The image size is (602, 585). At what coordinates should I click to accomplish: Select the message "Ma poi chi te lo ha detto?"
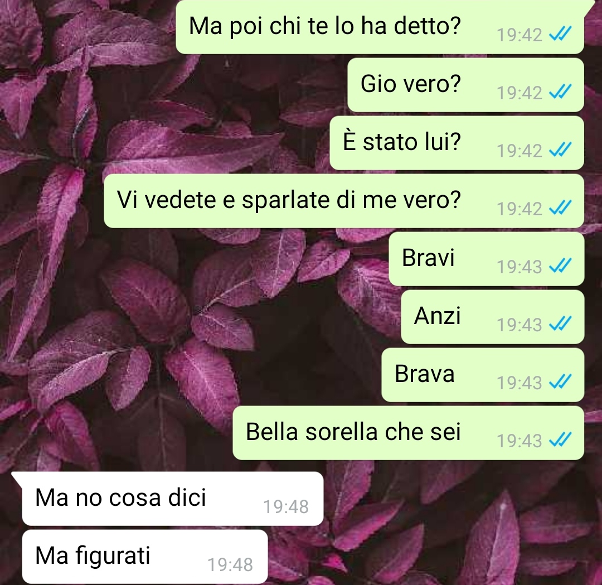[380, 27]
